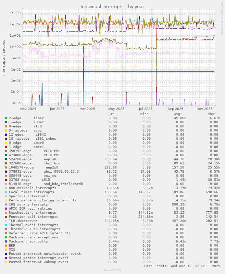Click the 'Nov 2024' x-axis label
The width and height of the screenshot is (225, 274).
[28, 109]
